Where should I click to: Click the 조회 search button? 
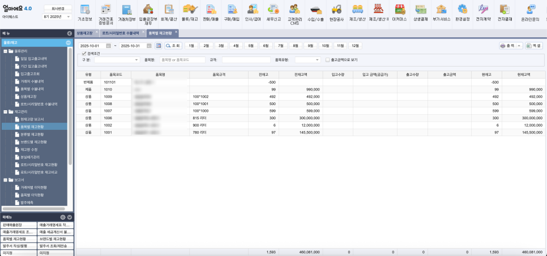pyautogui.click(x=173, y=46)
